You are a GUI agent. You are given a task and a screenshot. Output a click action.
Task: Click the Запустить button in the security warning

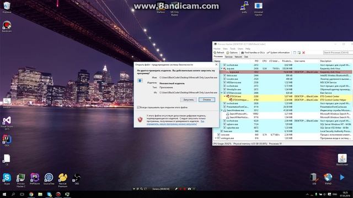pos(189,100)
